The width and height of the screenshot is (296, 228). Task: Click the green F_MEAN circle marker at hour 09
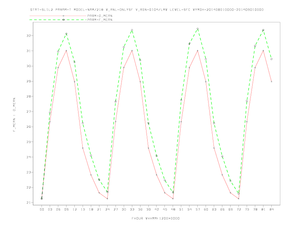point(66,34)
